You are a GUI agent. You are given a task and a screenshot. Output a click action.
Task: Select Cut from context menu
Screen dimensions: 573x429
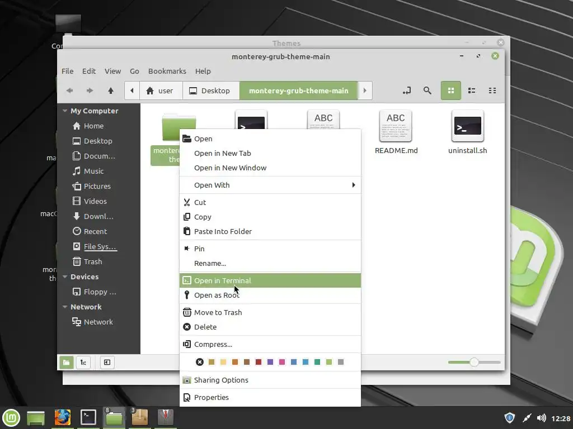click(270, 202)
